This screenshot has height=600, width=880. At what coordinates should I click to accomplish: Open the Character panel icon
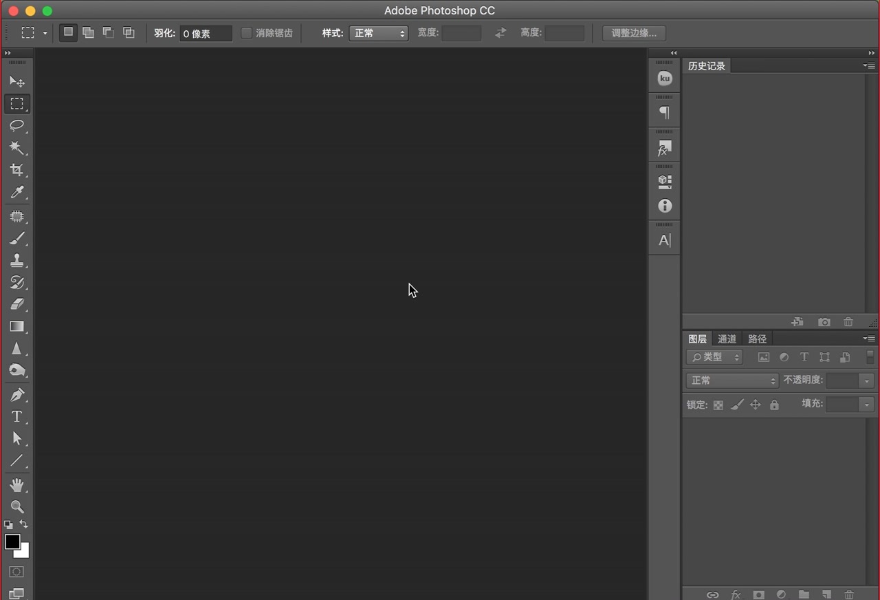coord(665,240)
